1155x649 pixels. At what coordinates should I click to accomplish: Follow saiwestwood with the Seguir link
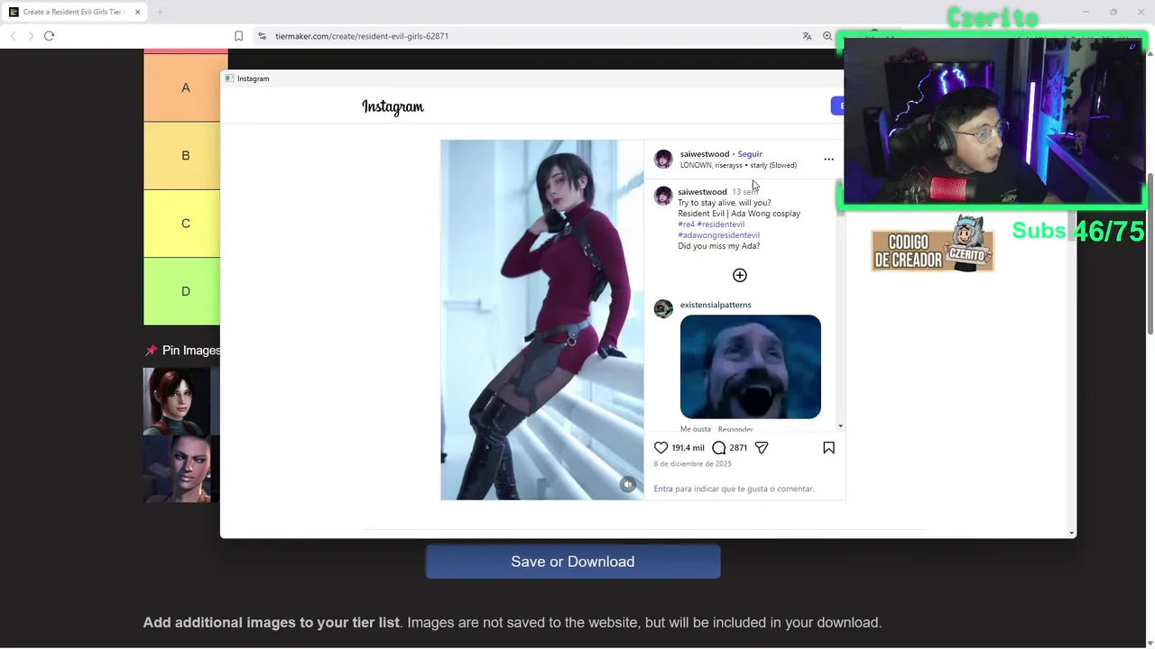750,154
